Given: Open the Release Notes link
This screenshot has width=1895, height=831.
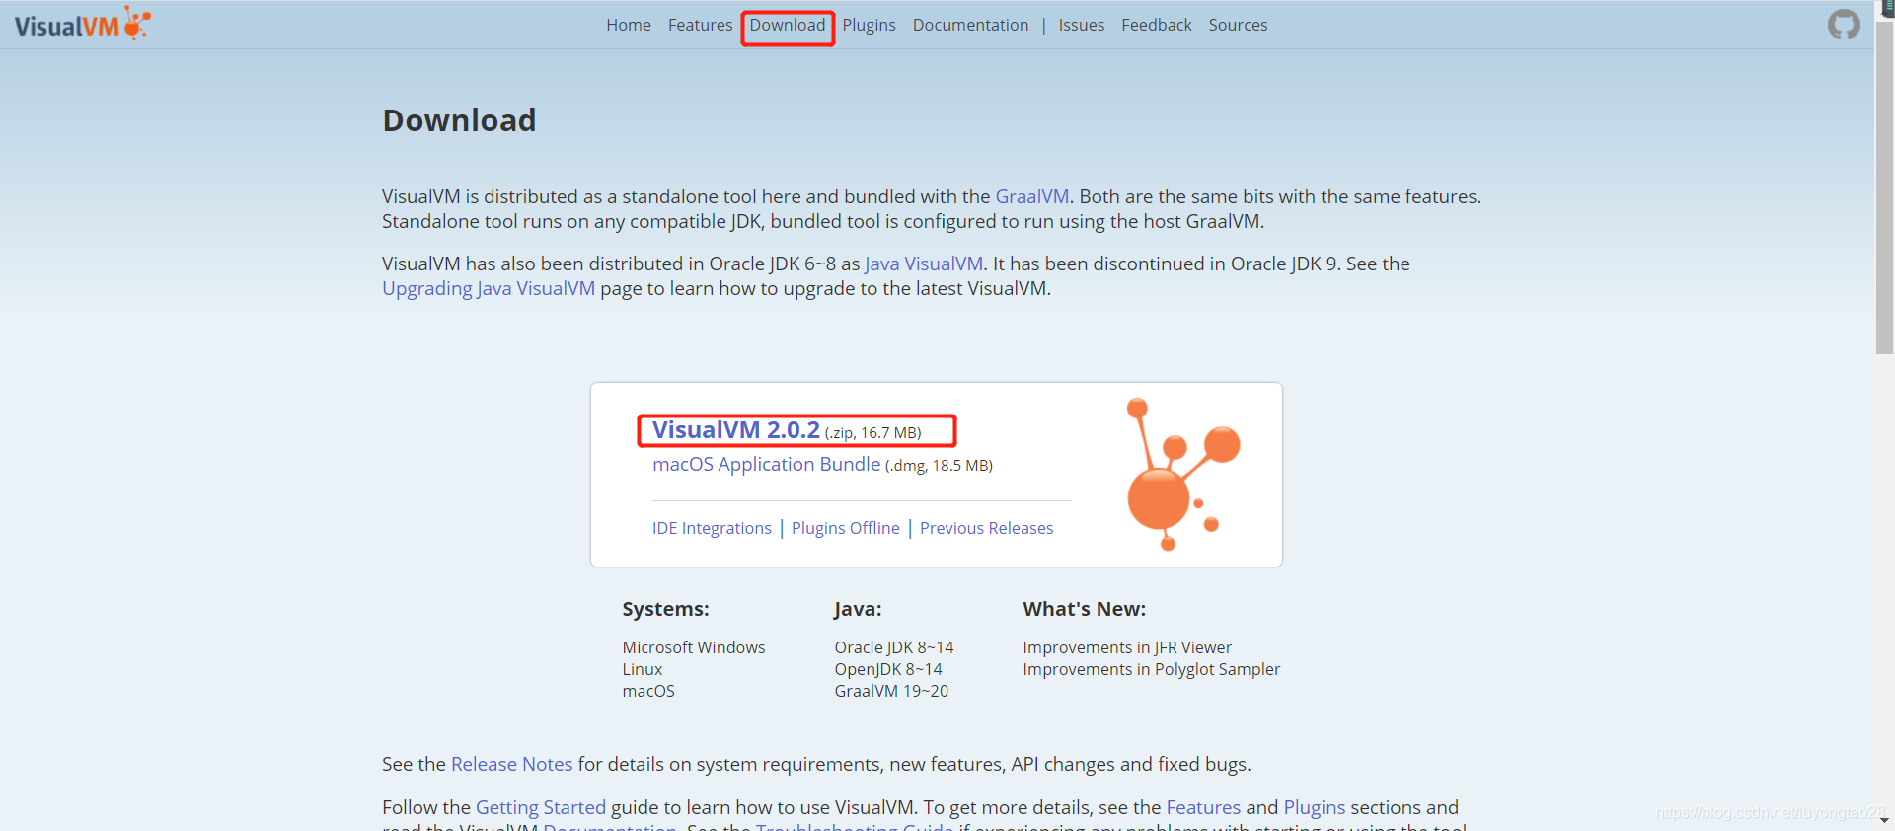Looking at the screenshot, I should click(511, 764).
